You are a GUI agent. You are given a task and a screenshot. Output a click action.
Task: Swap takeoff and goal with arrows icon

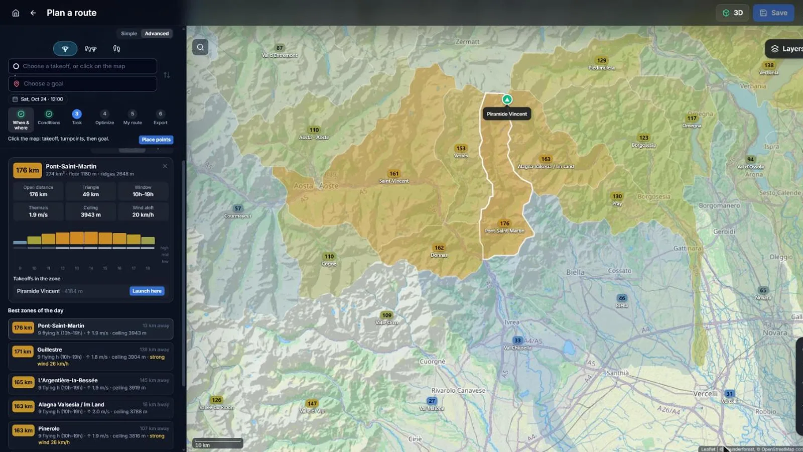coord(167,75)
